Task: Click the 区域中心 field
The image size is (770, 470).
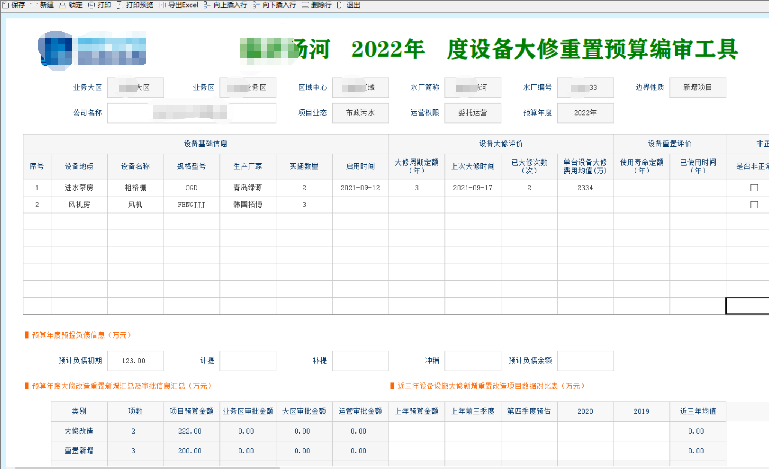Action: (360, 87)
